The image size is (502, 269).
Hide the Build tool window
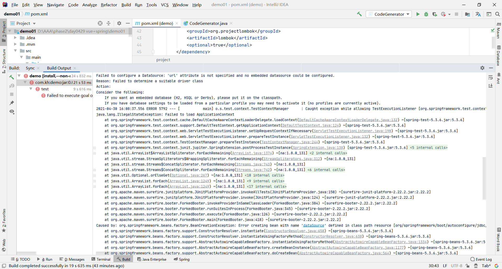pos(491,68)
